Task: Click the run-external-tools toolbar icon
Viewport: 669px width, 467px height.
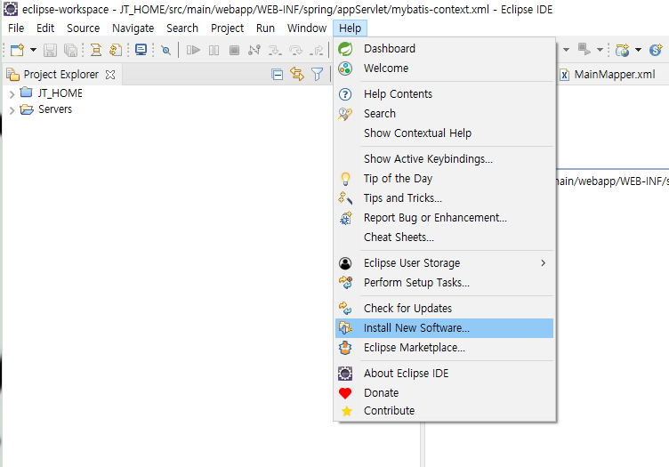Action: coord(584,50)
